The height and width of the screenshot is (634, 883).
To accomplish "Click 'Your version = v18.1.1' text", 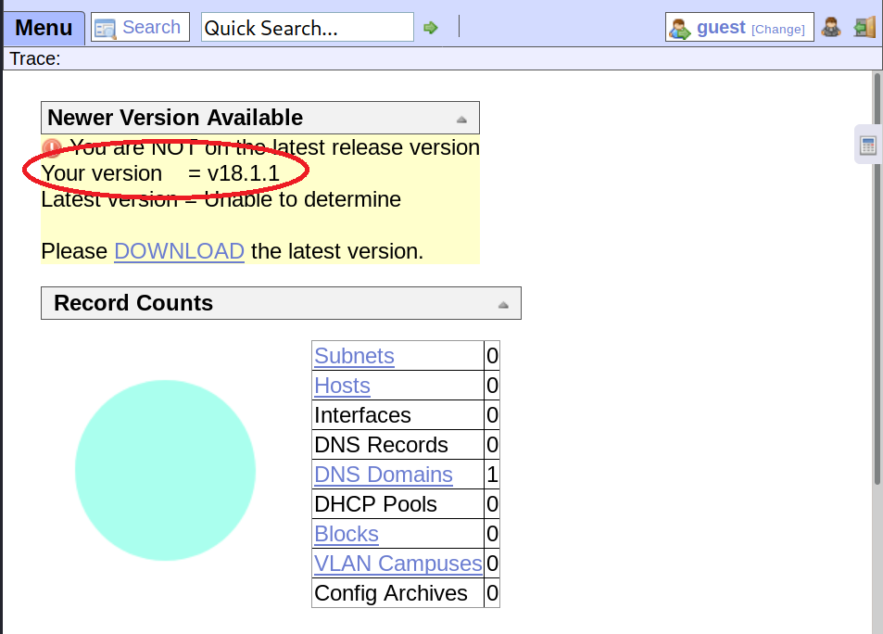I will coord(160,173).
